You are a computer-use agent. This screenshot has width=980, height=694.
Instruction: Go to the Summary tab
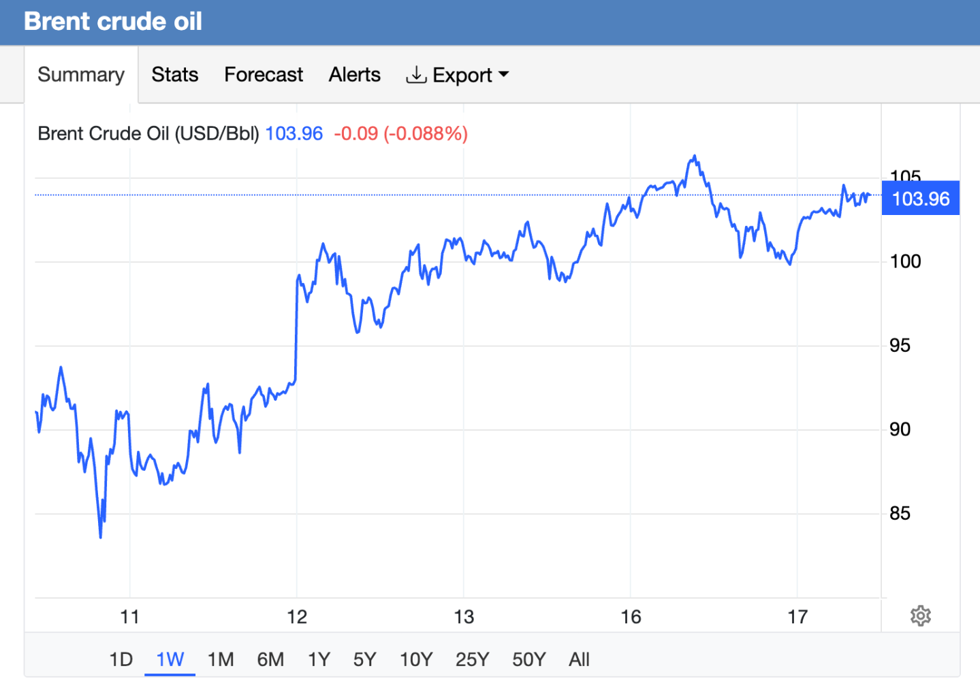(81, 75)
